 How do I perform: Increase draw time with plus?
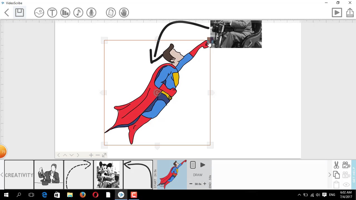205,184
